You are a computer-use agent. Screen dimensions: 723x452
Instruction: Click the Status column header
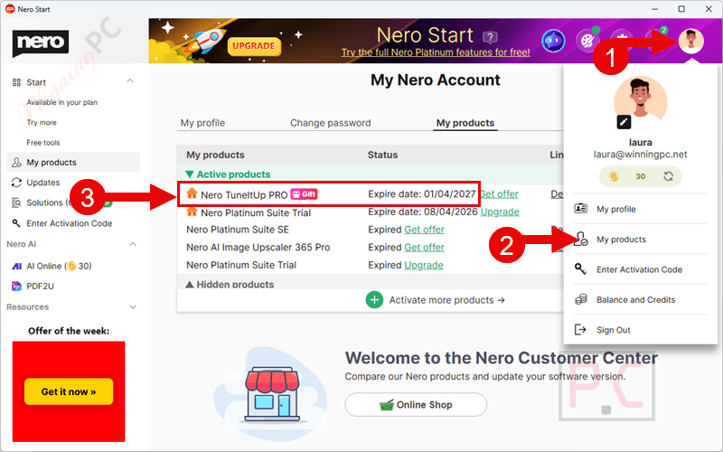[x=382, y=155]
